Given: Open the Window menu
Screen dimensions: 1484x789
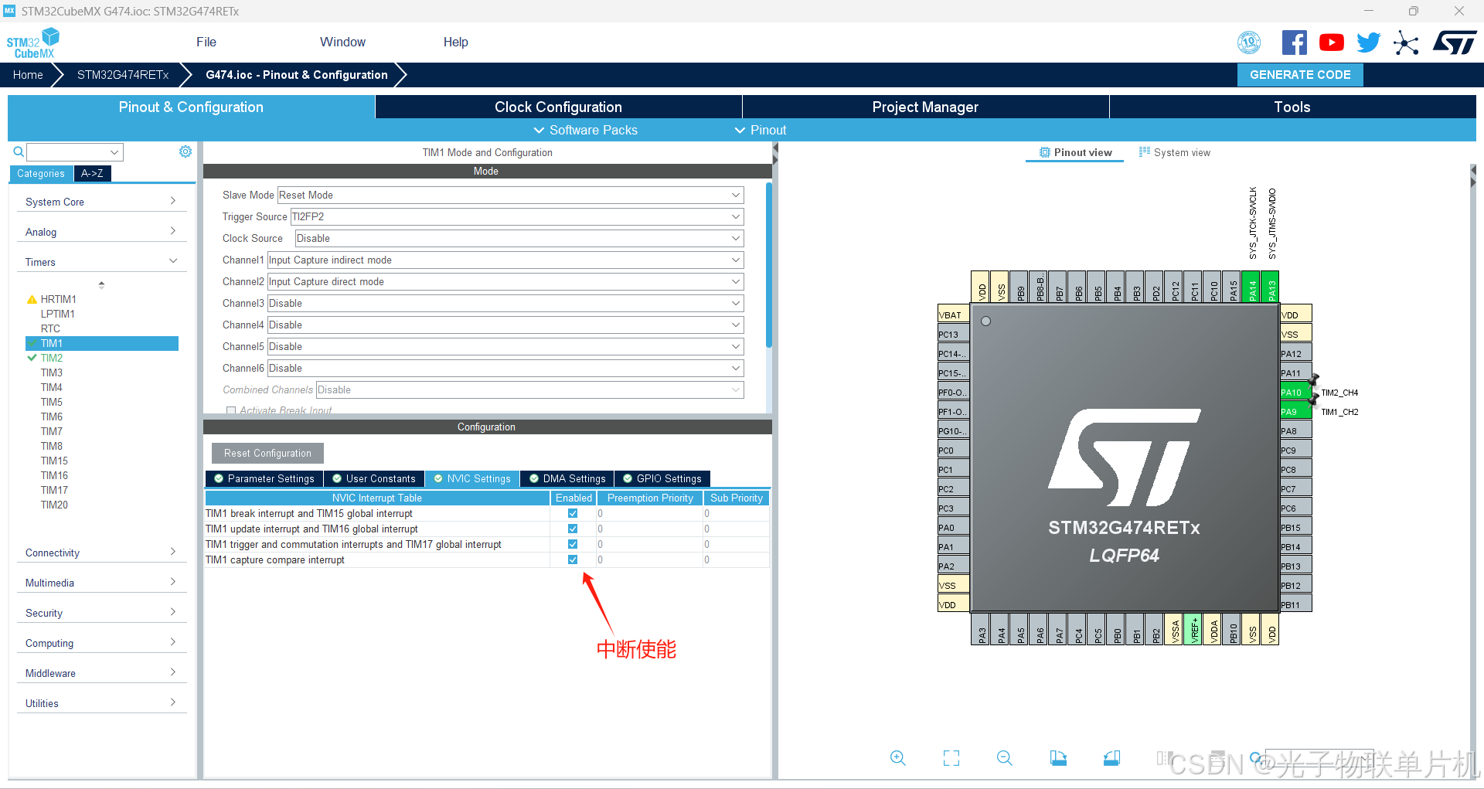Looking at the screenshot, I should [x=342, y=43].
